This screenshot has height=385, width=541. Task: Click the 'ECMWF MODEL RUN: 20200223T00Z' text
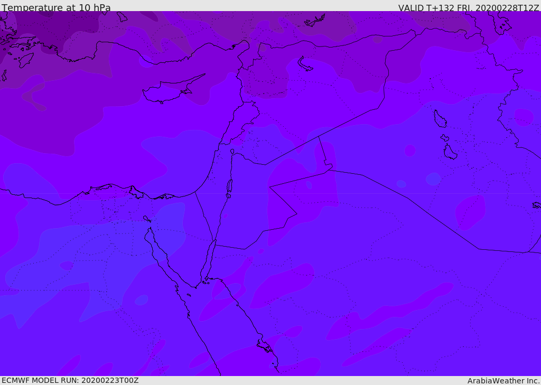pos(70,381)
